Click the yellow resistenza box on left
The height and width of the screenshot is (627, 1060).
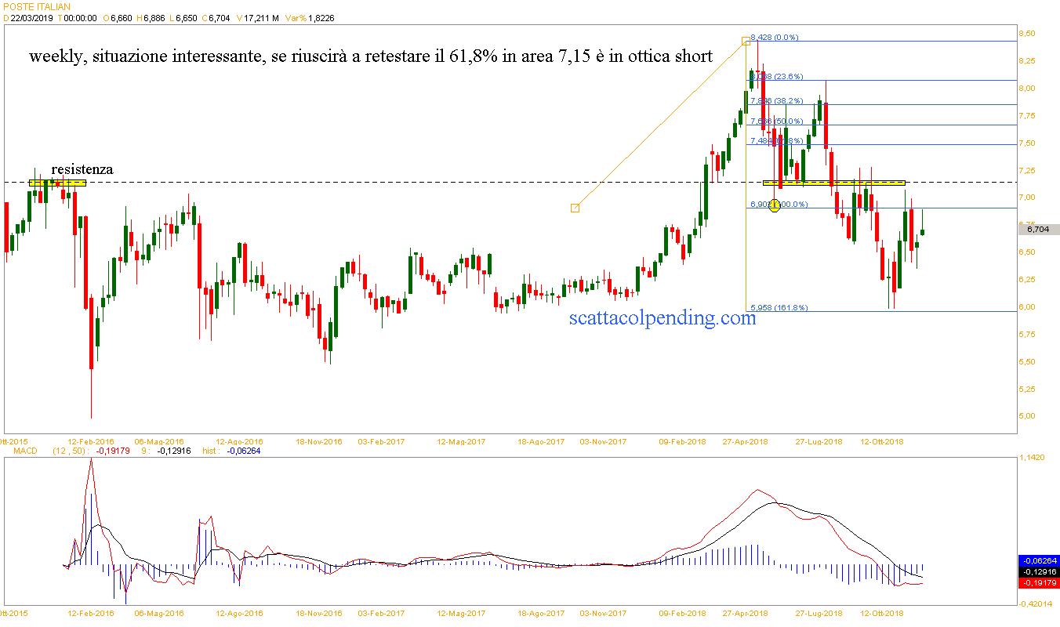57,183
